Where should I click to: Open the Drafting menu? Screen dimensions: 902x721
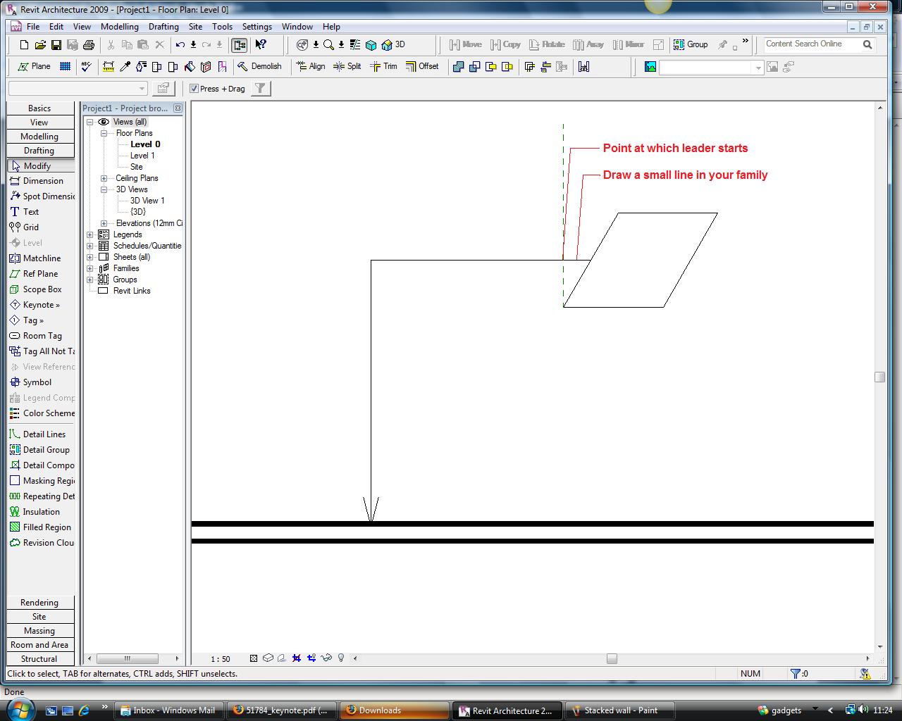(x=163, y=27)
